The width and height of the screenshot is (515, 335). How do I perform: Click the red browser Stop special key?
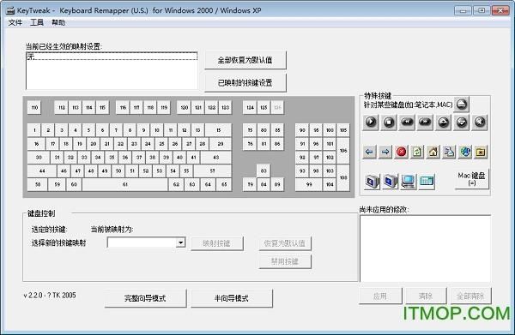[x=402, y=152]
